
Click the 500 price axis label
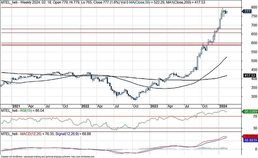coord(254,61)
